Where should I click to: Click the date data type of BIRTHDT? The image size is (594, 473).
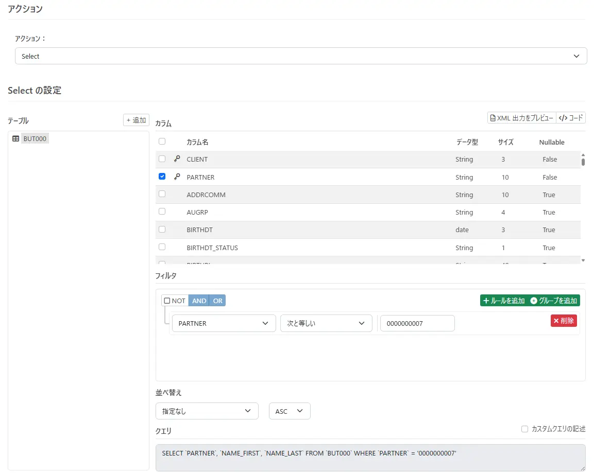(x=462, y=230)
